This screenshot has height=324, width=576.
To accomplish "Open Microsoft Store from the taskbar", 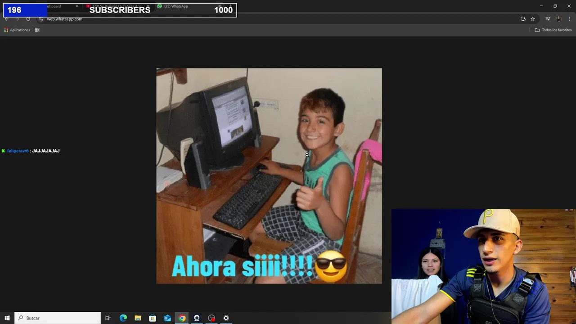I will (153, 318).
